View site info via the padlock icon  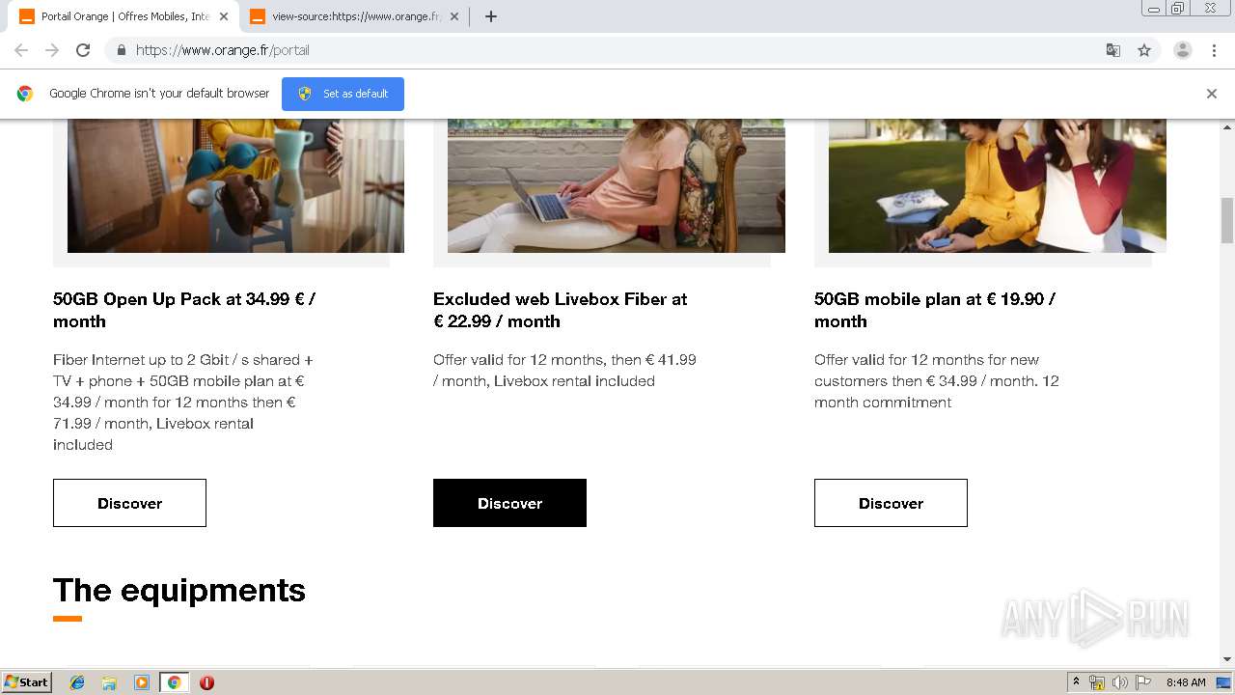(x=121, y=50)
